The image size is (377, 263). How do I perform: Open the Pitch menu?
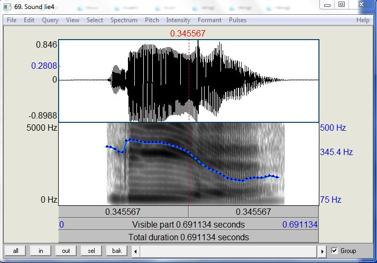[x=152, y=20]
